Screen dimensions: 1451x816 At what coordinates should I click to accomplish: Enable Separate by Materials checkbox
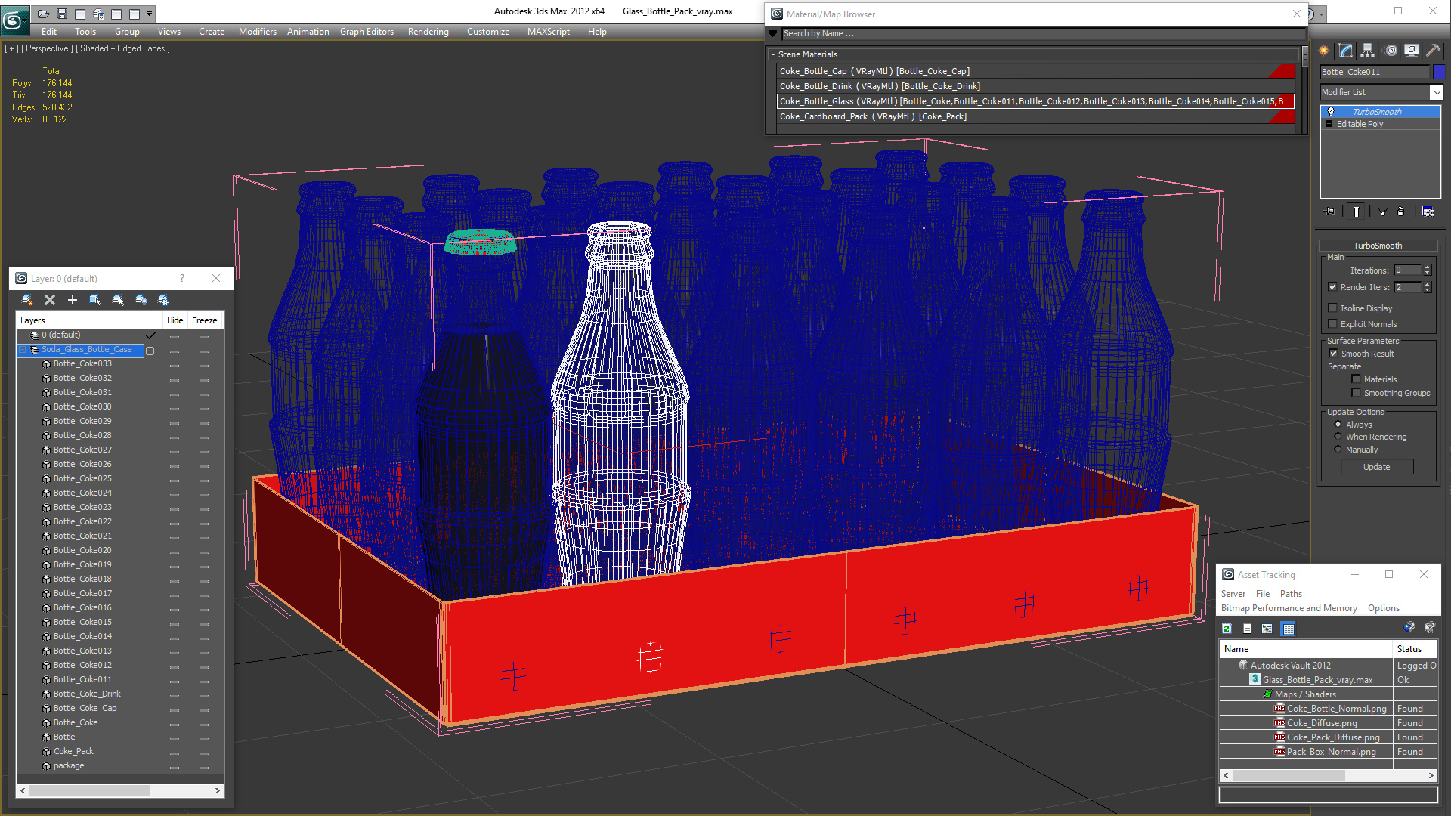coord(1356,379)
